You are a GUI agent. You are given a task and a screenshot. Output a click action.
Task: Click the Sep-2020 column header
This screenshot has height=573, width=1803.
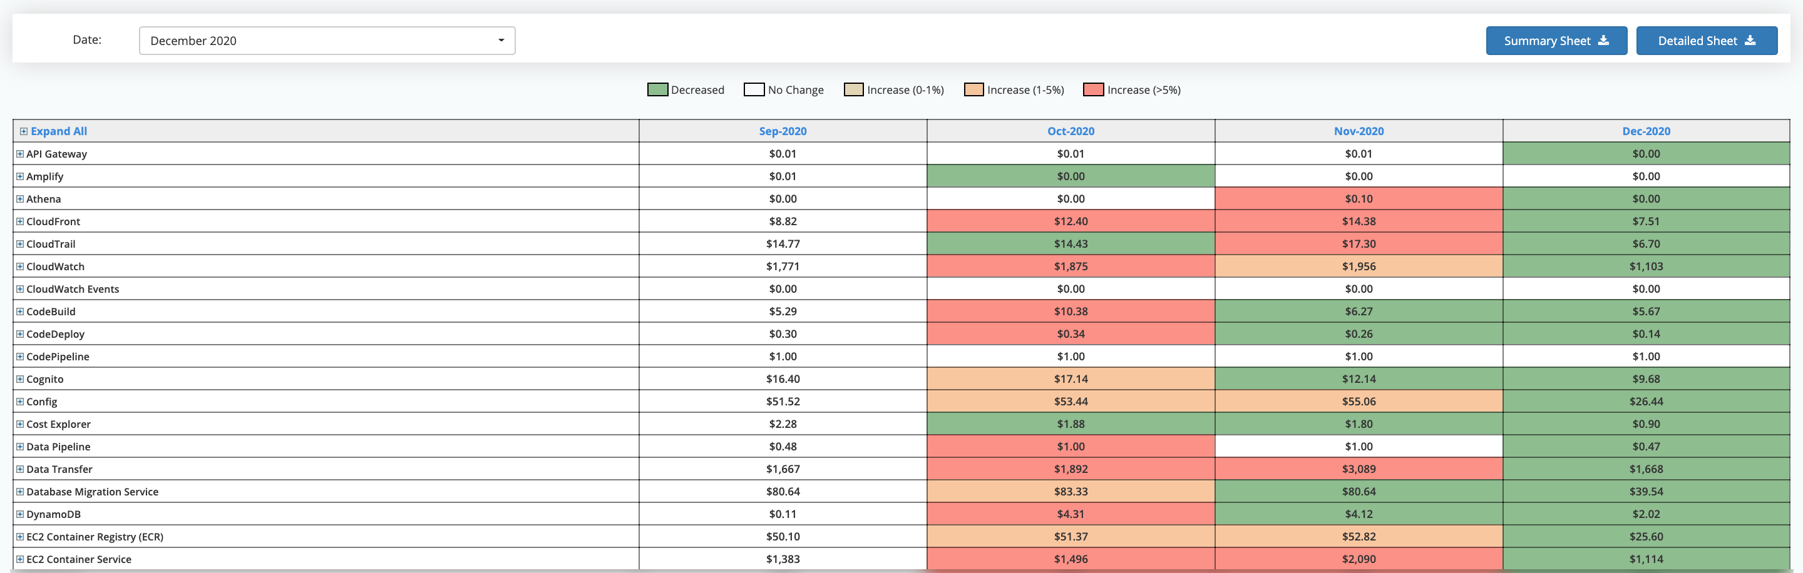[x=783, y=131]
